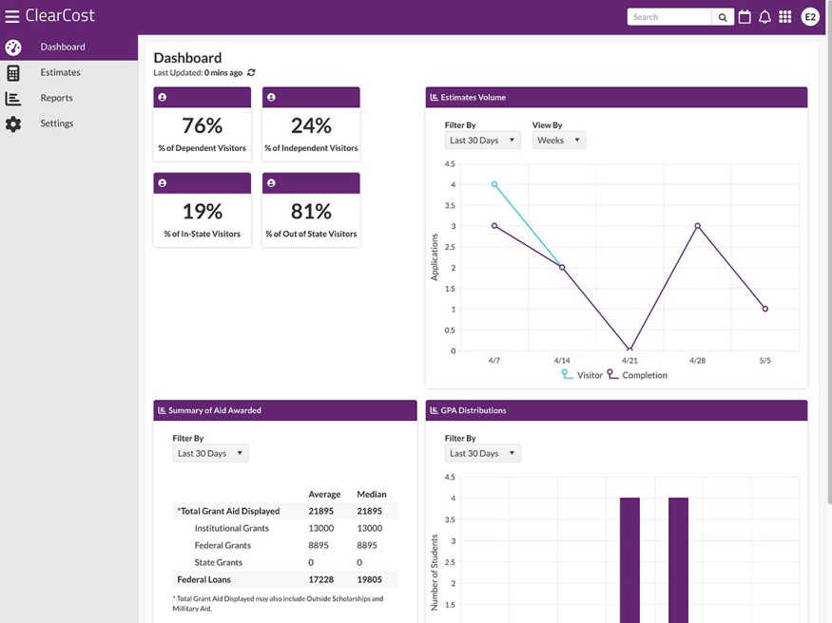This screenshot has height=623, width=832.
Task: Open the hamburger menu beside ClearCost
Action: (x=11, y=16)
